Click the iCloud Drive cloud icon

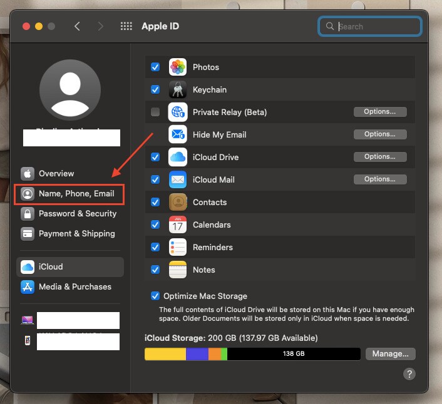[x=178, y=157]
